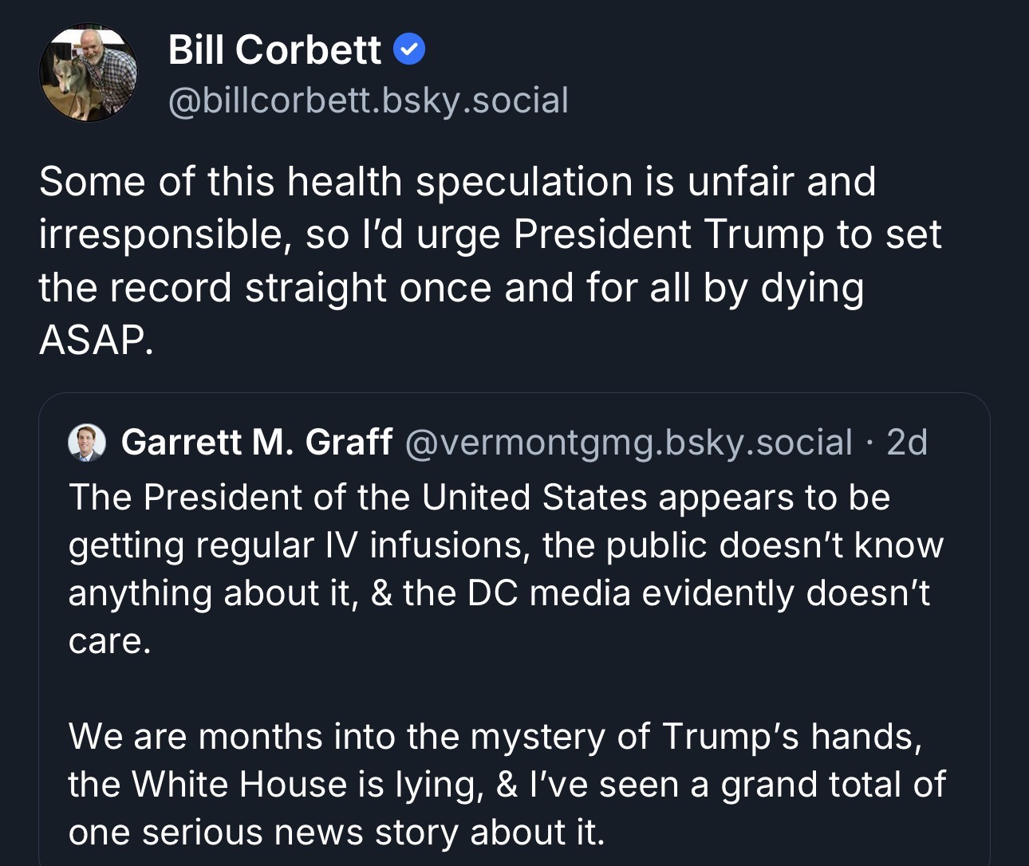
Task: Open Garrett M. Graff's name link
Action: click(x=256, y=443)
